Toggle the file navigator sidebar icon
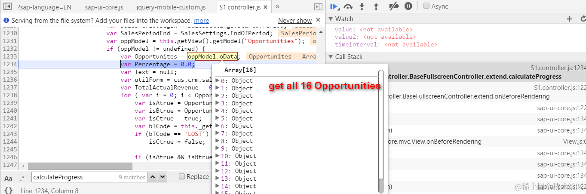 7,6
